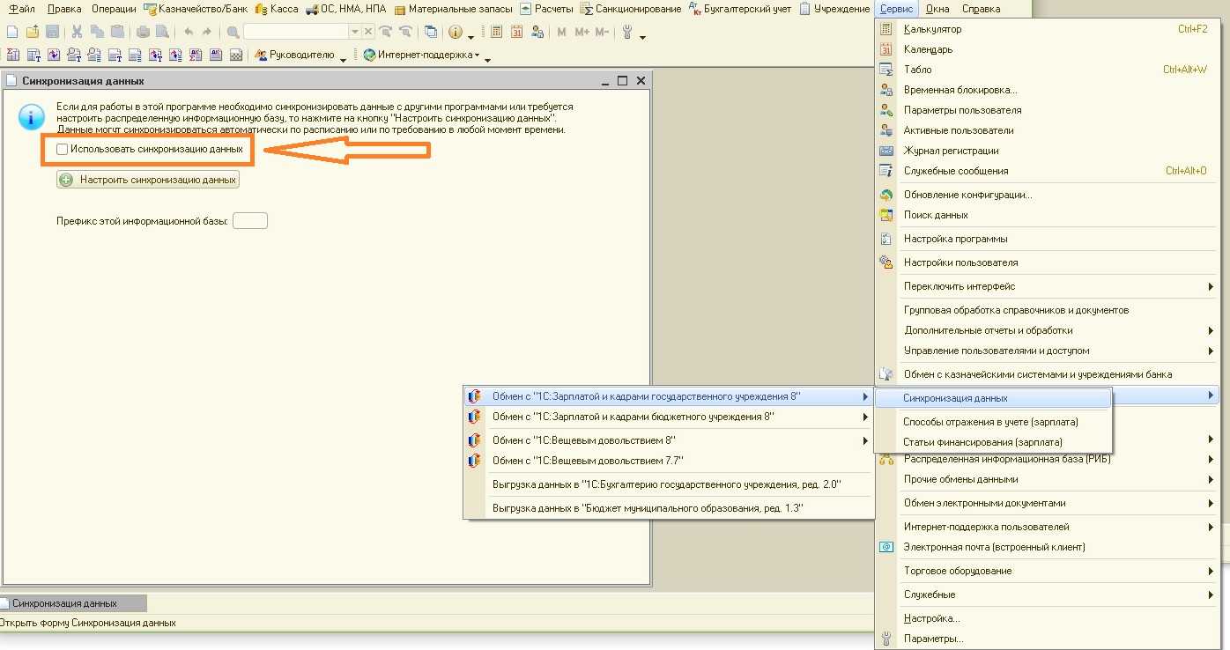Image resolution: width=1230 pixels, height=650 pixels.
Task: Click the Интернет-поддержка globe icon
Action: tap(369, 55)
